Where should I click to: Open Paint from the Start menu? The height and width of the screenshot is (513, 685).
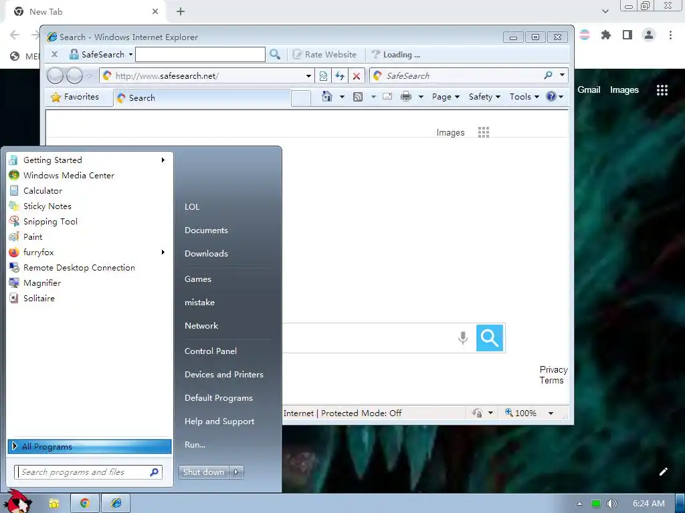89,237
